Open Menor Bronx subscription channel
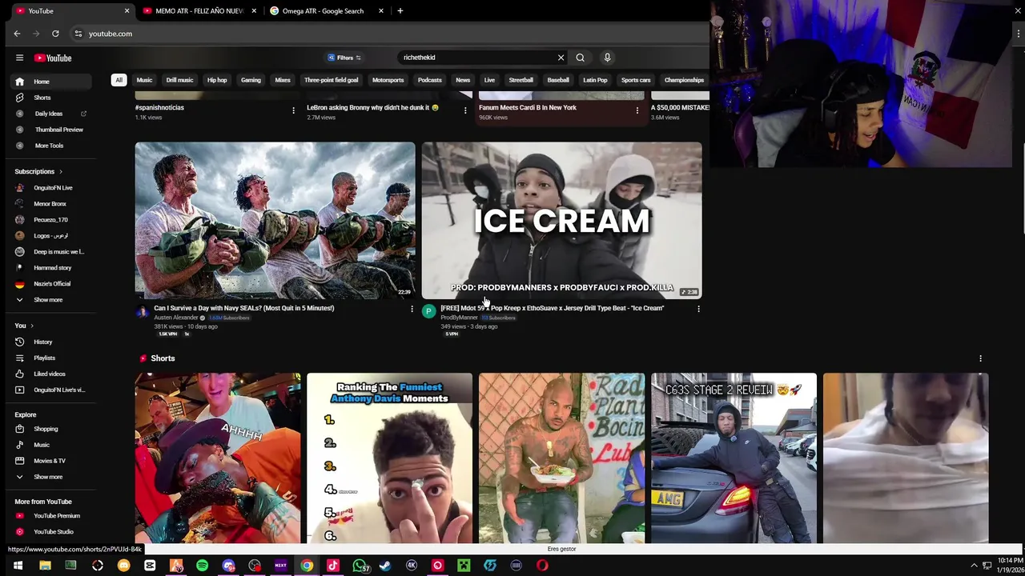The height and width of the screenshot is (576, 1025). pyautogui.click(x=50, y=204)
